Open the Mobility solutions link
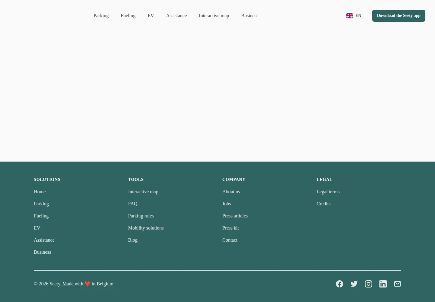Screen dimensions: 435x302 tap(146, 228)
